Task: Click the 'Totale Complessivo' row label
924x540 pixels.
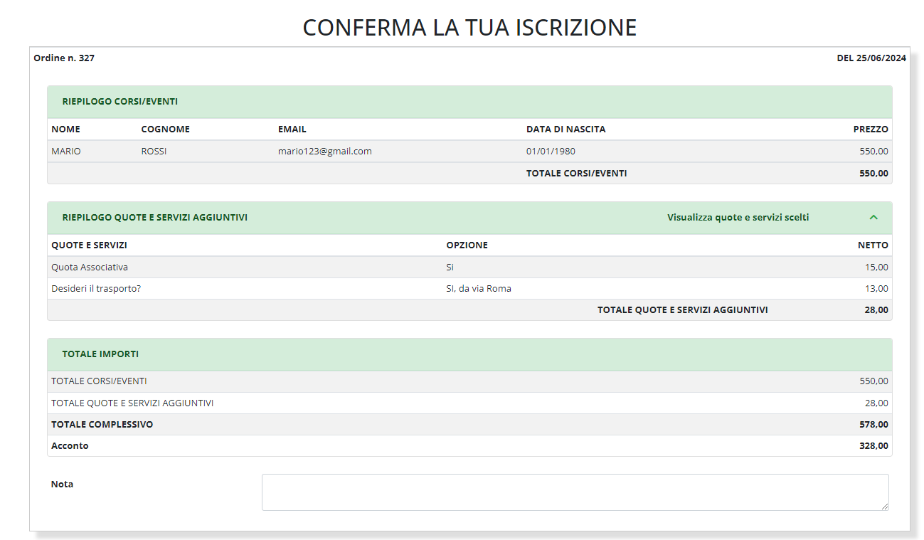Action: click(x=102, y=425)
